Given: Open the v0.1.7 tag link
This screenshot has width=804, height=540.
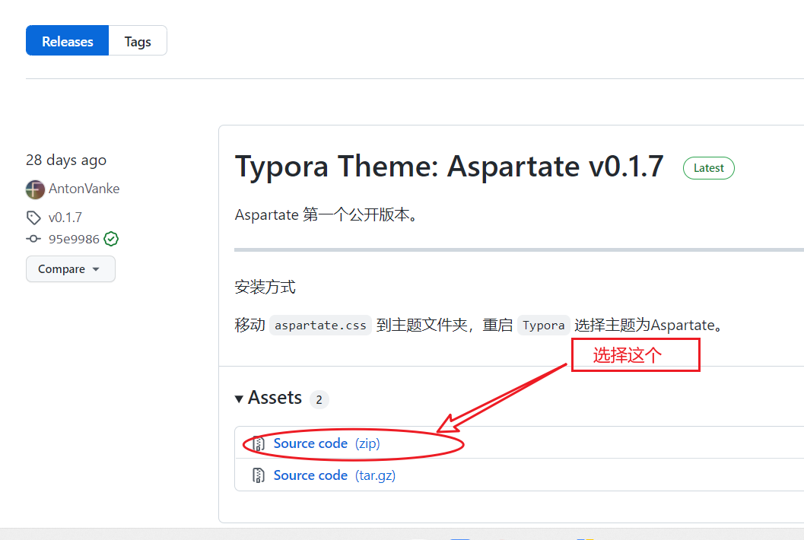Looking at the screenshot, I should tap(65, 218).
